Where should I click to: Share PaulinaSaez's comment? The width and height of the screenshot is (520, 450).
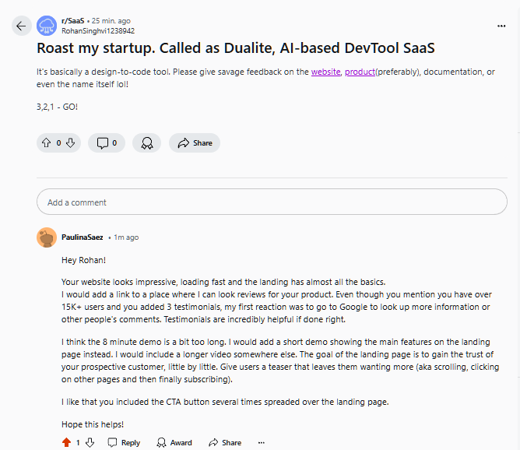(x=225, y=442)
